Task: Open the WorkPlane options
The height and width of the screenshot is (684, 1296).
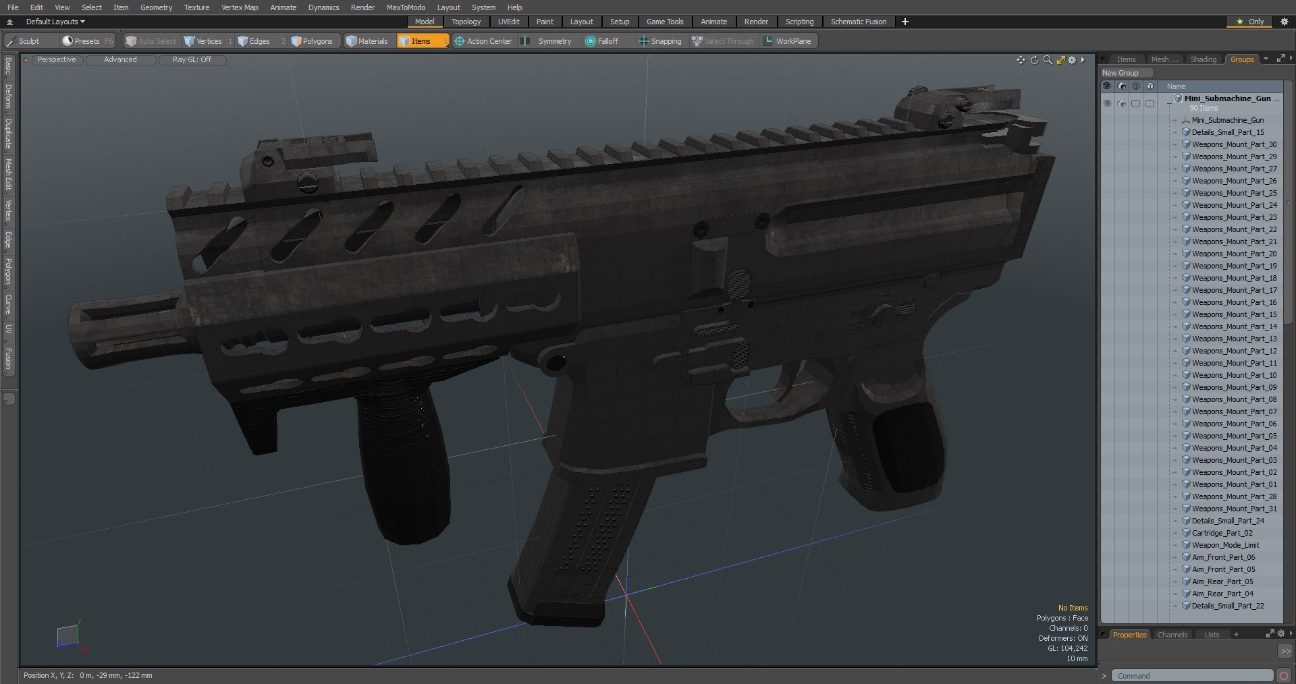Action: (788, 41)
